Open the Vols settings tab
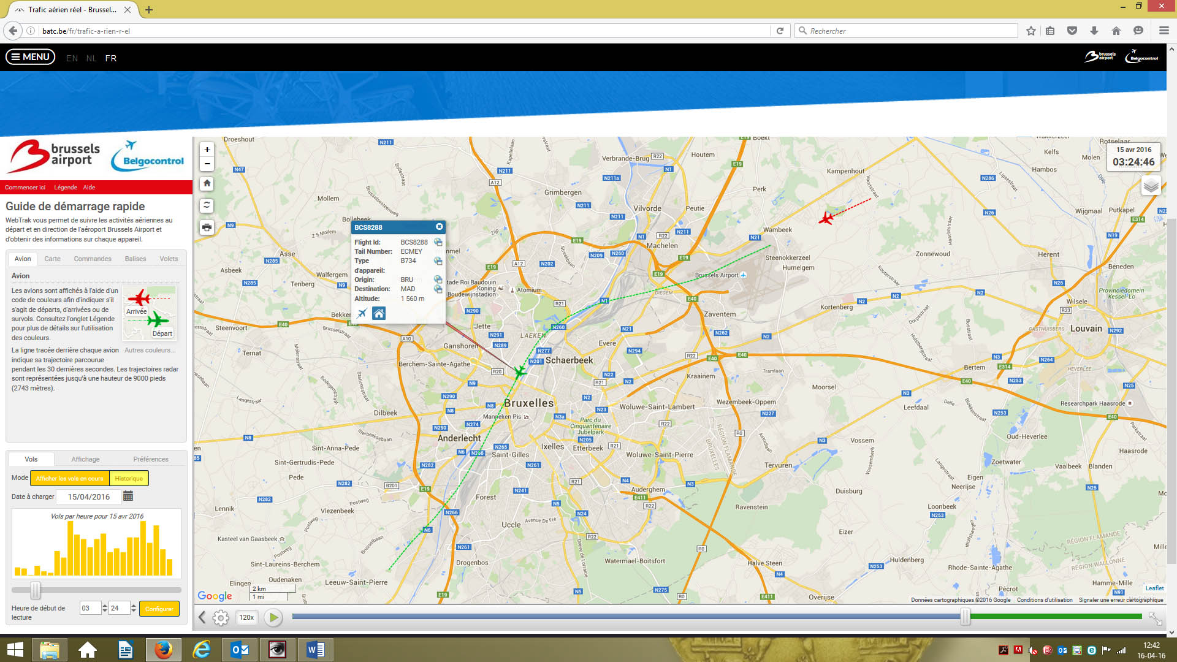The image size is (1177, 662). coord(31,459)
